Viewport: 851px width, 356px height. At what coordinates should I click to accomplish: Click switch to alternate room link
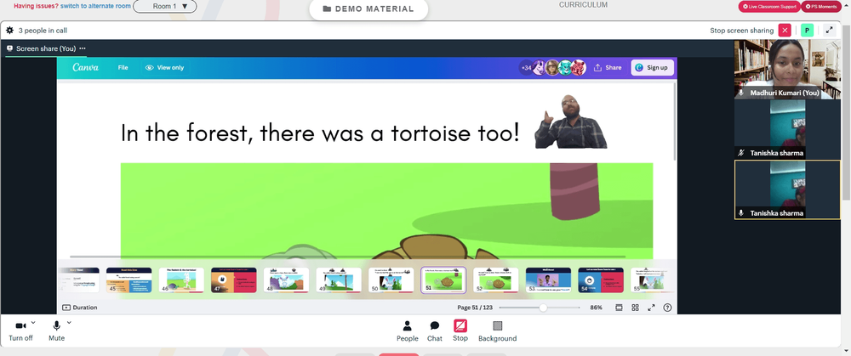pyautogui.click(x=95, y=6)
